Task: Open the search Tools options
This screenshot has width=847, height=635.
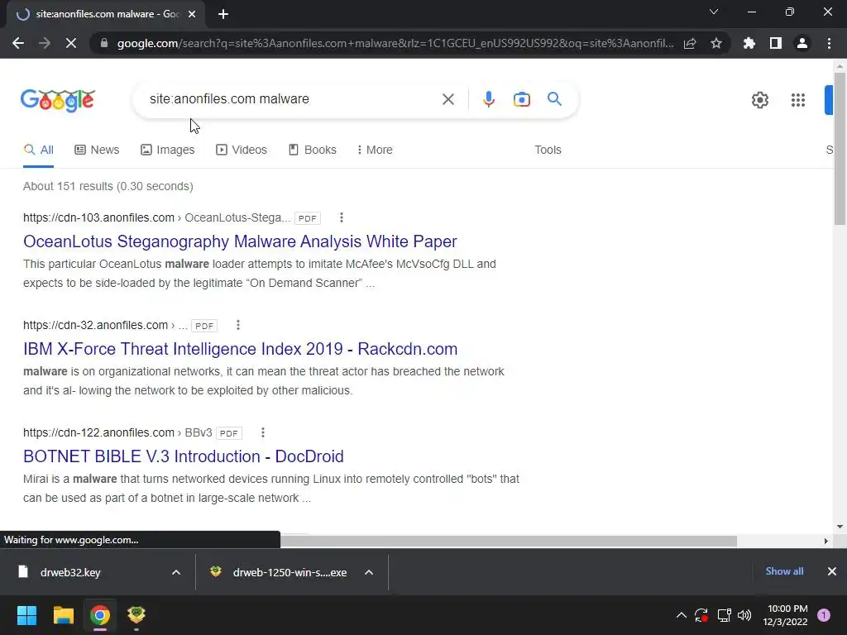Action: [x=548, y=150]
